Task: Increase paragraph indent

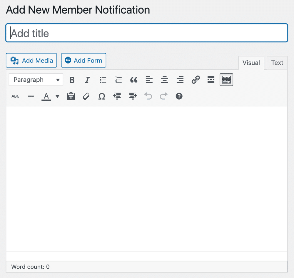Action: click(133, 96)
